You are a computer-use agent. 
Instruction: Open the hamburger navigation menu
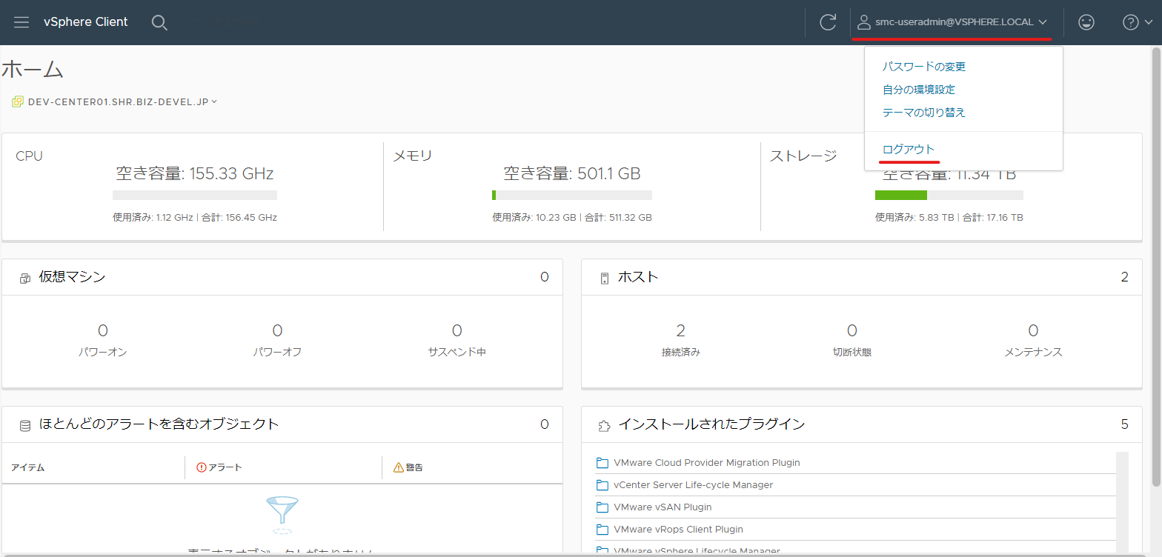coord(21,22)
